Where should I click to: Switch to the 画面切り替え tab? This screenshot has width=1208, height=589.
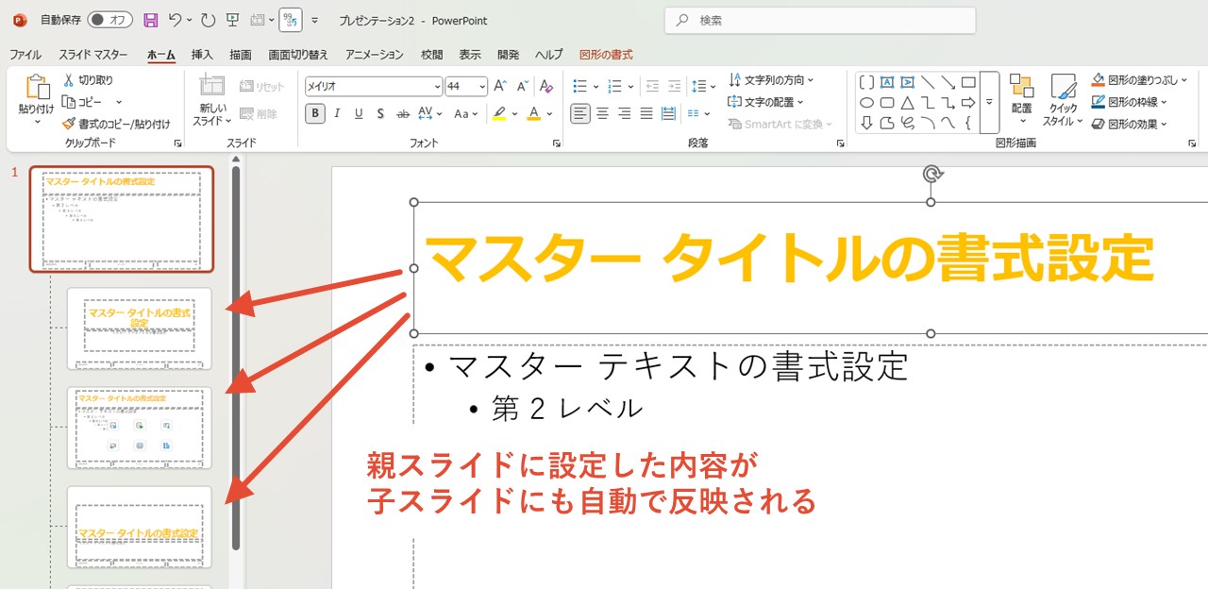pos(298,55)
